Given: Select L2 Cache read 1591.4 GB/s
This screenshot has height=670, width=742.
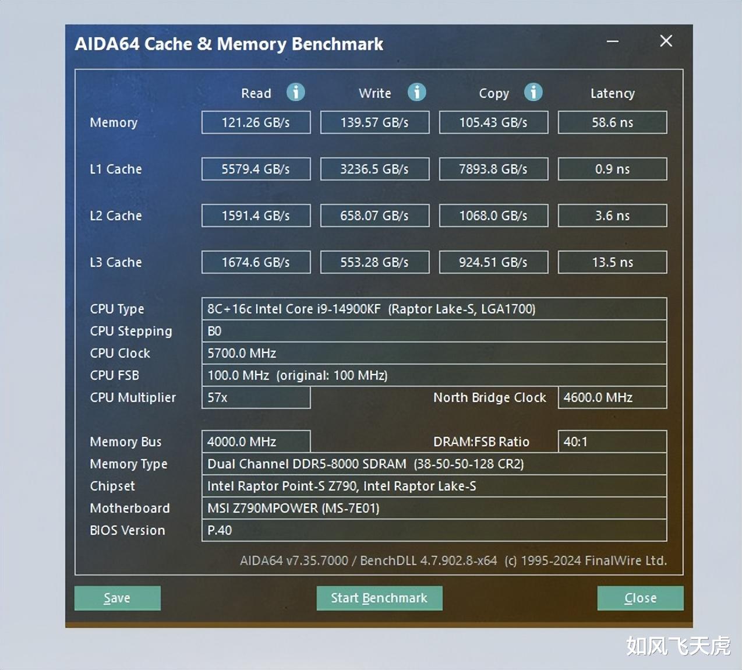Looking at the screenshot, I should point(256,216).
